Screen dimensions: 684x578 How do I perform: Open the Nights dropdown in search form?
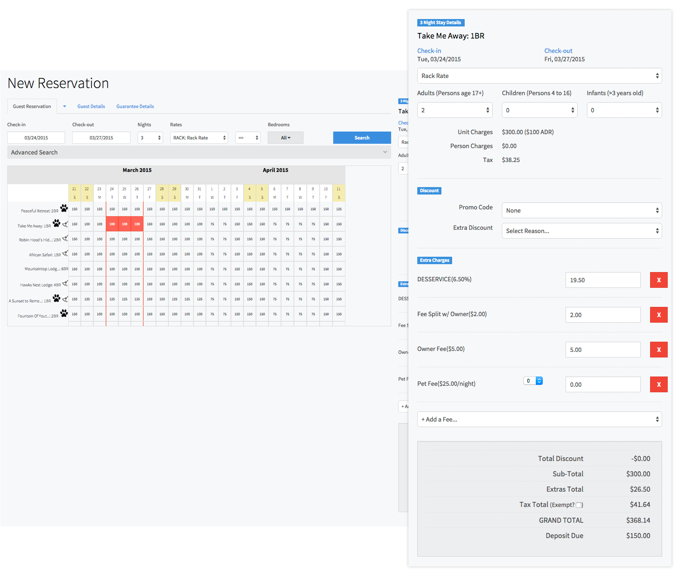tap(150, 138)
